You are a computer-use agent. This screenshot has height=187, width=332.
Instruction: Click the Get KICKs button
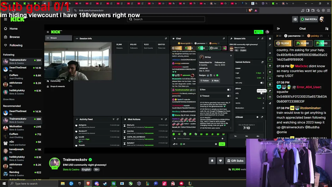point(309,19)
